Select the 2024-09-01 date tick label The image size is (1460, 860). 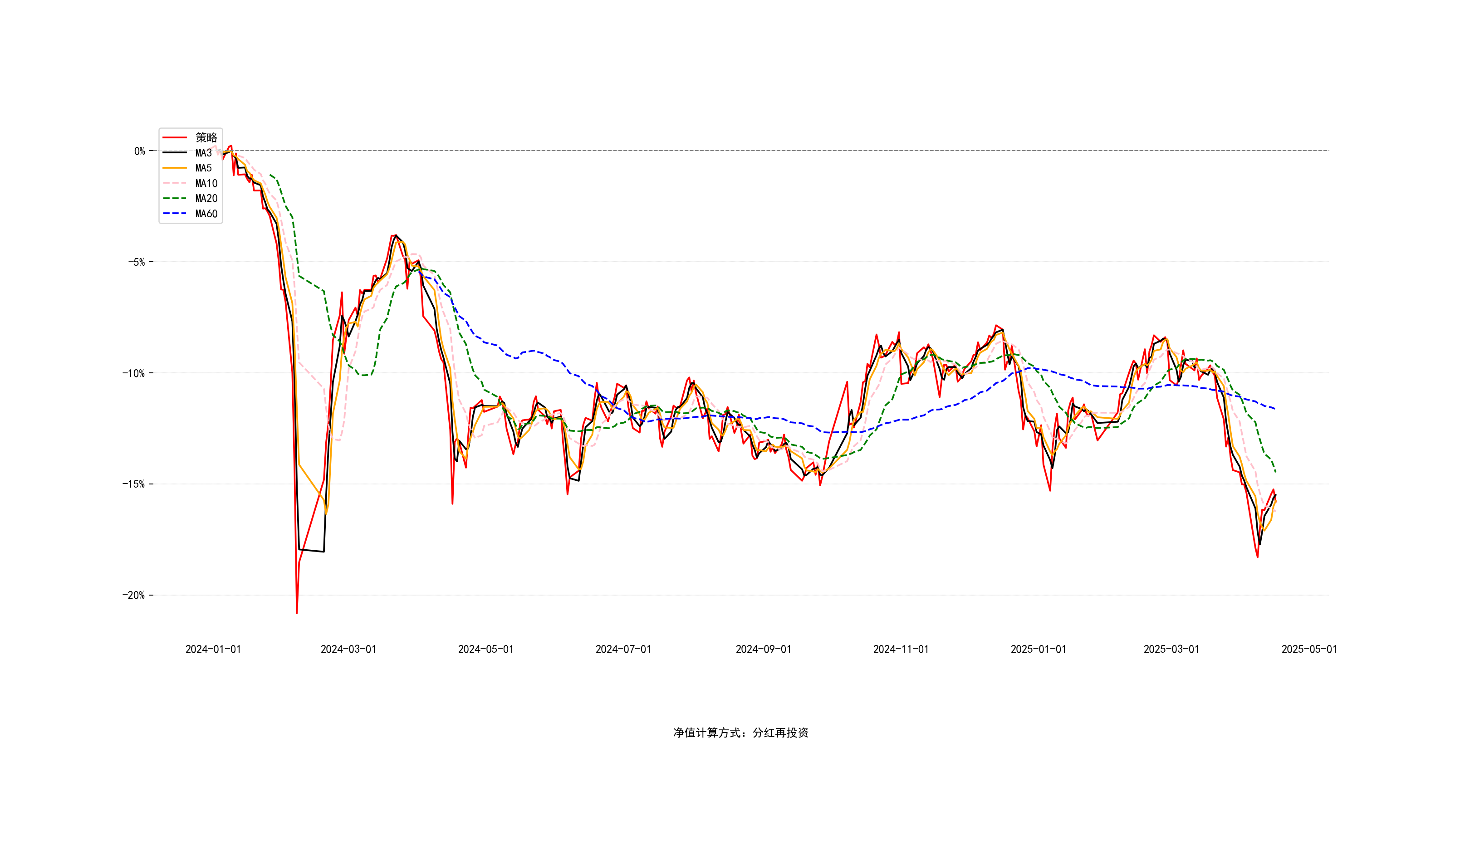point(763,649)
